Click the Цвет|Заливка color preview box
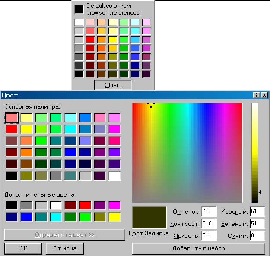Image resolution: width=270 pixels, height=256 pixels. coord(149,217)
